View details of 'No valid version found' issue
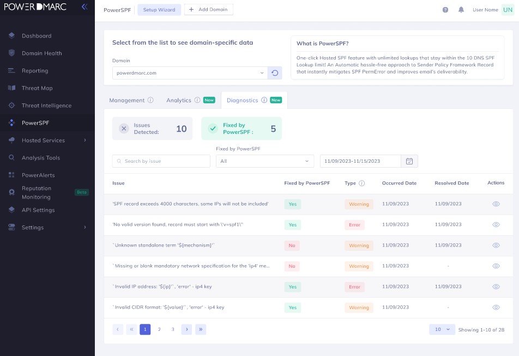 coord(496,225)
